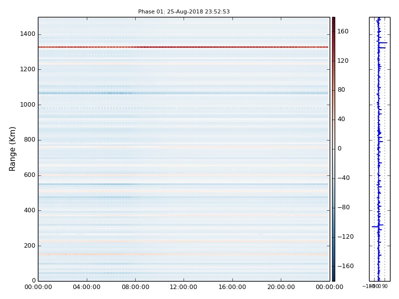Click the x-axis time label 08:00:00
Viewport: 399px width, 299px height.
click(135, 287)
